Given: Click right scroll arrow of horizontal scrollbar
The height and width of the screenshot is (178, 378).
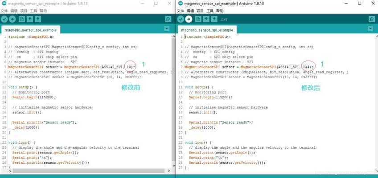Looking at the screenshot, I should [169, 170].
